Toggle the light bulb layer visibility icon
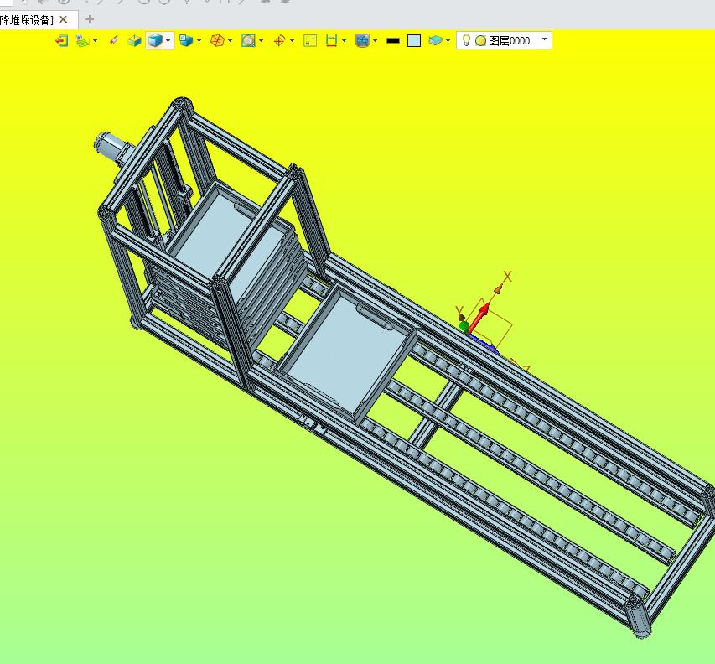This screenshot has height=664, width=715. tap(466, 40)
